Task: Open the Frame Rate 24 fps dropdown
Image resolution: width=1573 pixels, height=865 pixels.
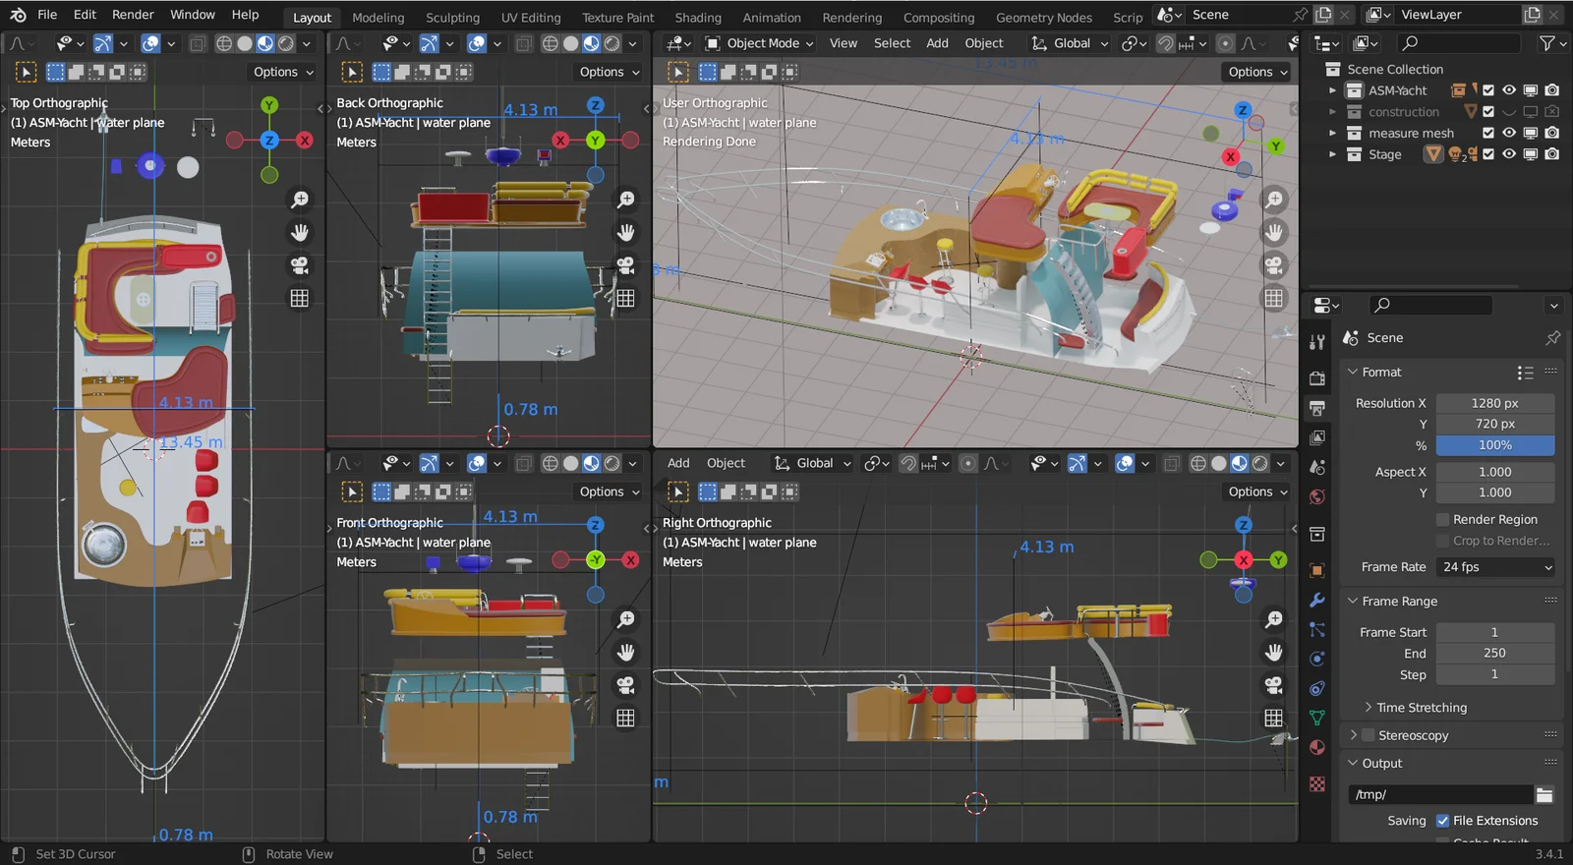Action: point(1495,567)
